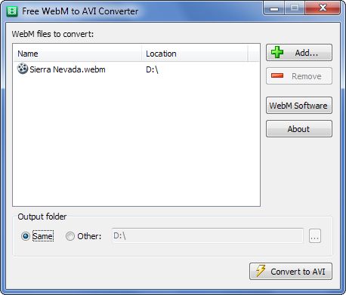Click the D:\ output folder path field
This screenshot has height=295, width=346.
point(207,235)
